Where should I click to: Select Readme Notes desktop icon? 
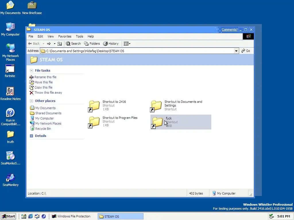coord(10,94)
